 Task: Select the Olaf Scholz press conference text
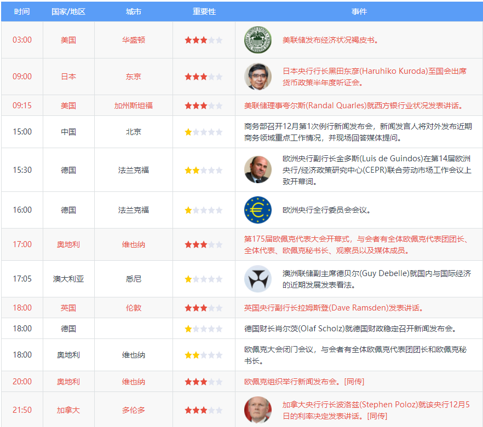[x=350, y=329]
